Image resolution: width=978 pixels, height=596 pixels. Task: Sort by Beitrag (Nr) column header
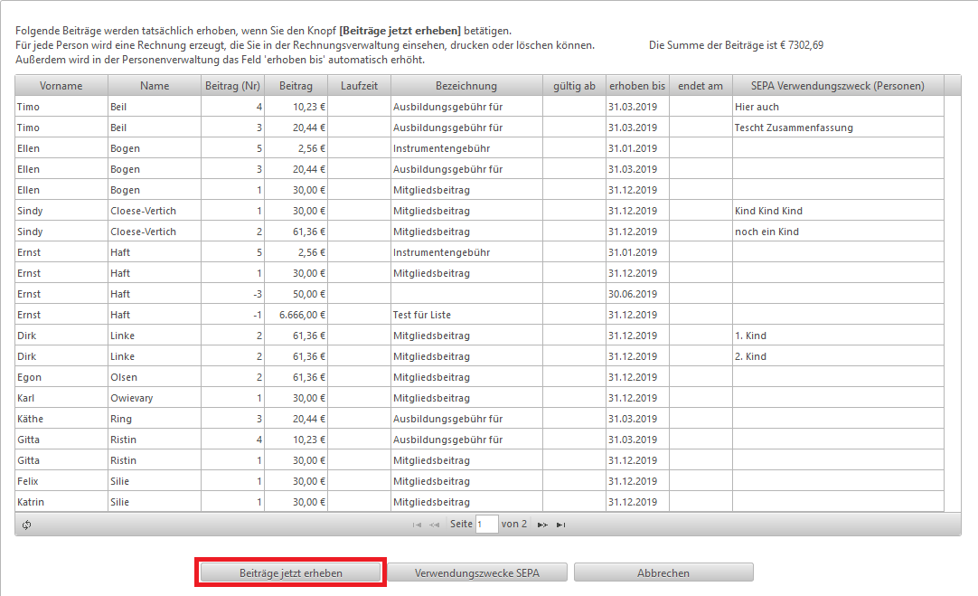click(232, 86)
